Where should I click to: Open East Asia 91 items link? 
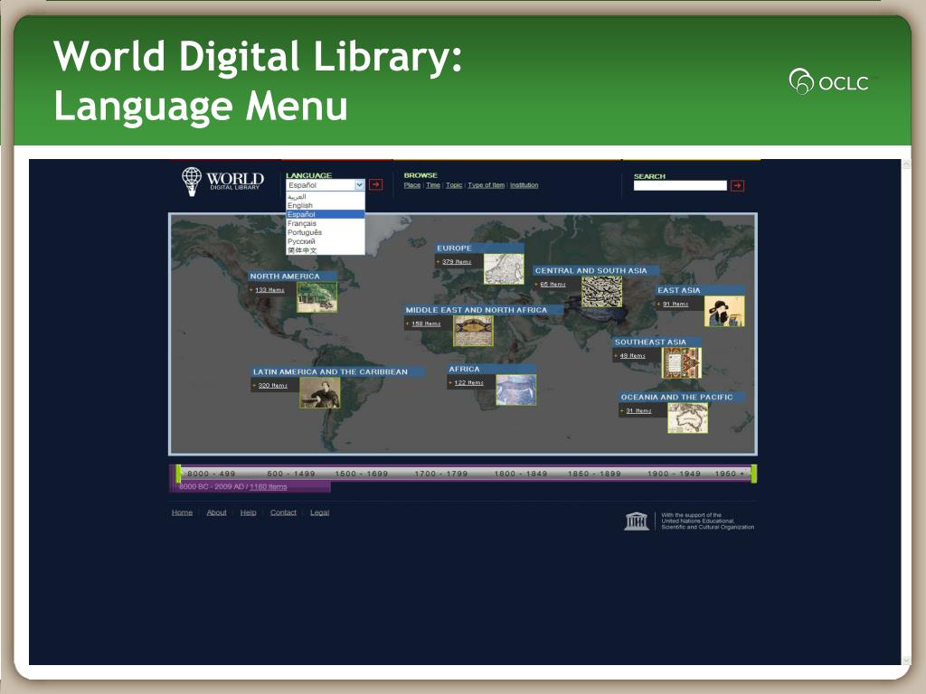(675, 304)
